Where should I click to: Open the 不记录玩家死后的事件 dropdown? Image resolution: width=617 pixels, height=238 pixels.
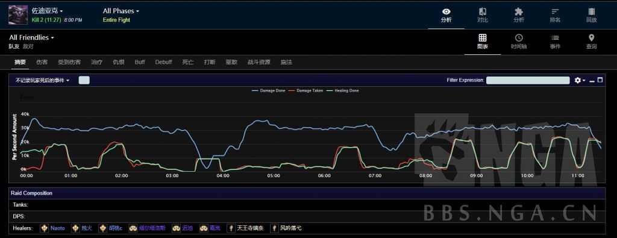43,80
